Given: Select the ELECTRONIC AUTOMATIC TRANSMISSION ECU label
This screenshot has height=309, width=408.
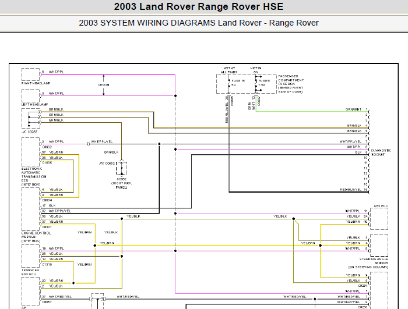Looking at the screenshot, I should [x=34, y=177].
